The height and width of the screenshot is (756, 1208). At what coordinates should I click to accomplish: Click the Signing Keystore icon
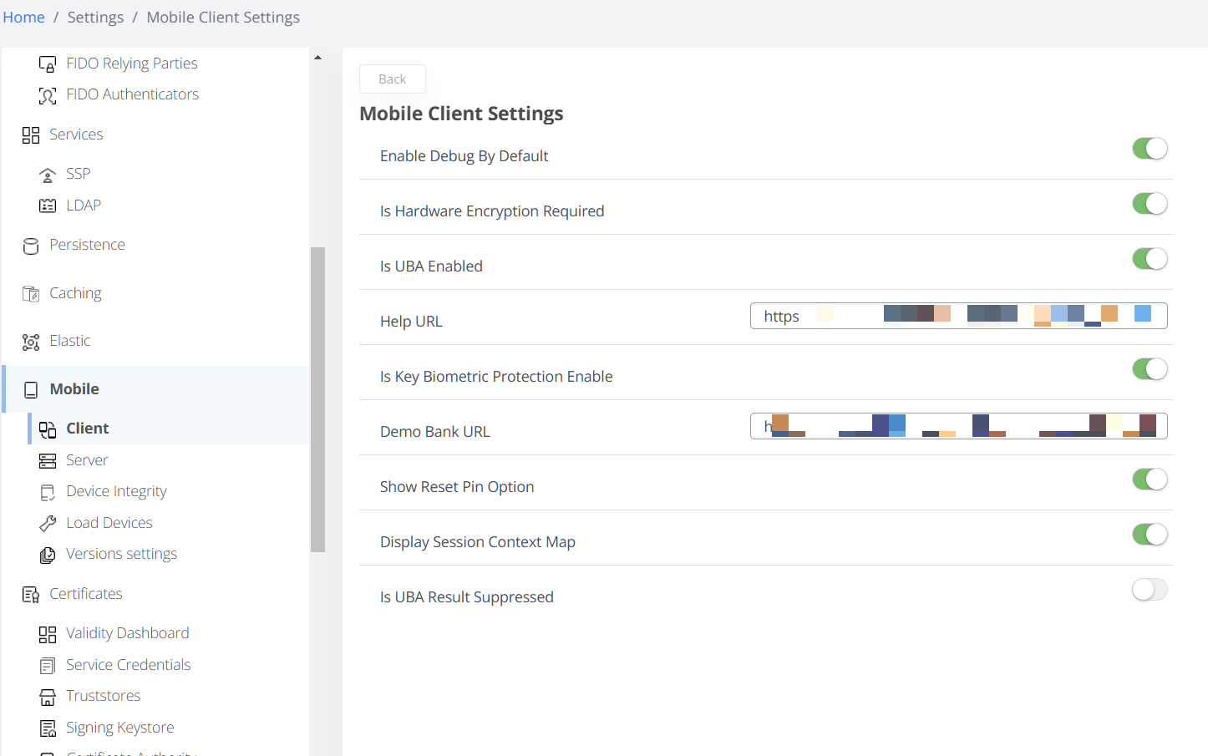point(48,727)
